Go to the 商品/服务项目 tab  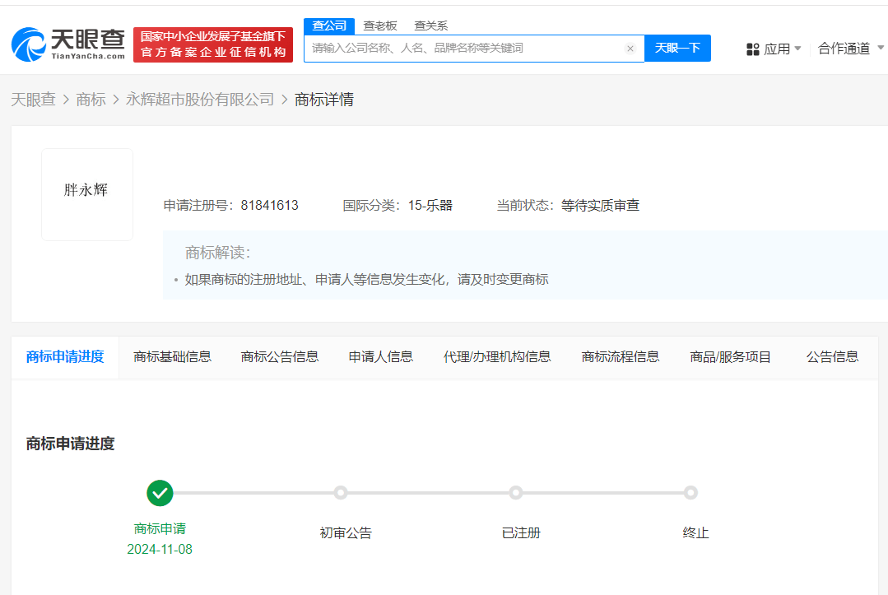pos(730,356)
